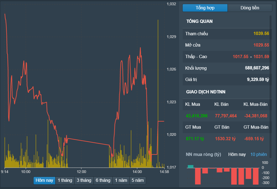Select Hôm nay in NN mua ròng
Screen dimensions: 277x189
pyautogui.click(x=237, y=154)
